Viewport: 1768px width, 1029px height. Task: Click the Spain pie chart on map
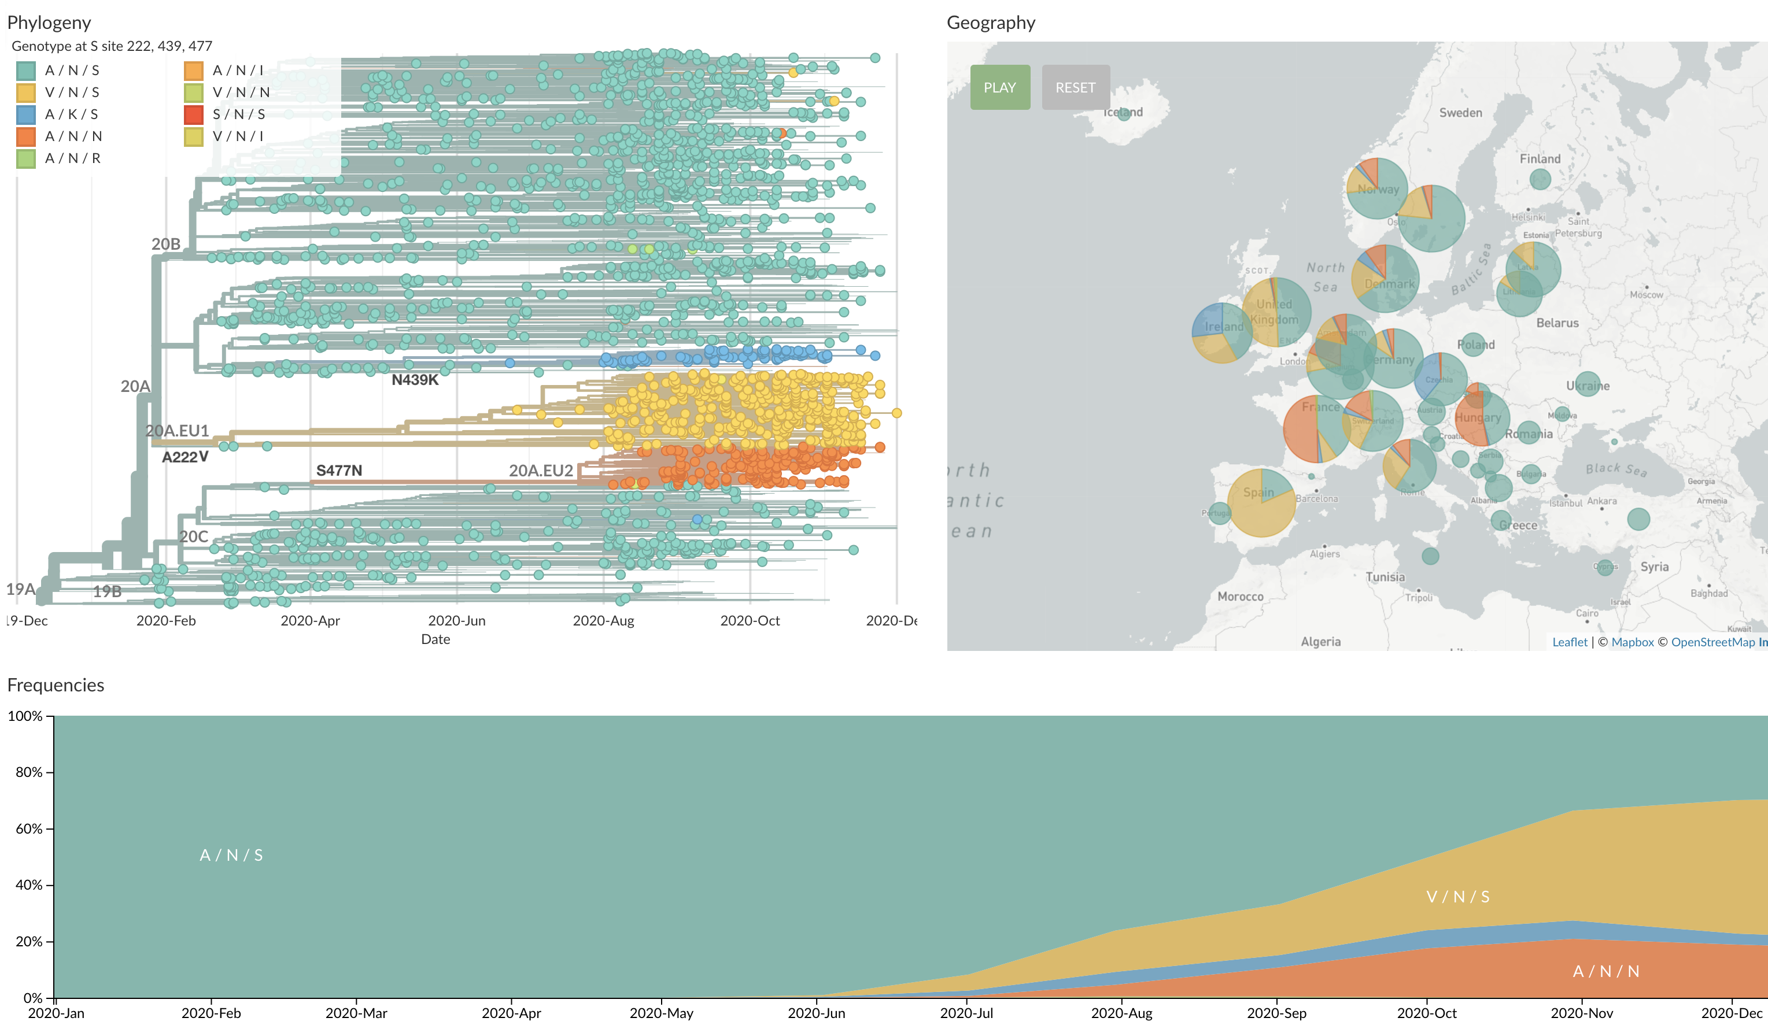coord(1261,503)
